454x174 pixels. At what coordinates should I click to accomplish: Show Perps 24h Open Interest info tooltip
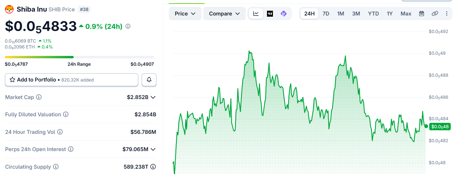[71, 149]
